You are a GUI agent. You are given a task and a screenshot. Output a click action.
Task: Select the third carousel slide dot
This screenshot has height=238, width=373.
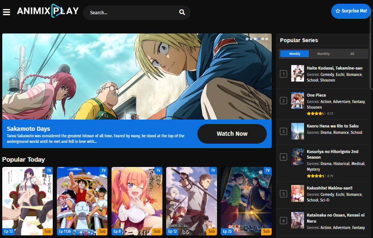point(255,39)
